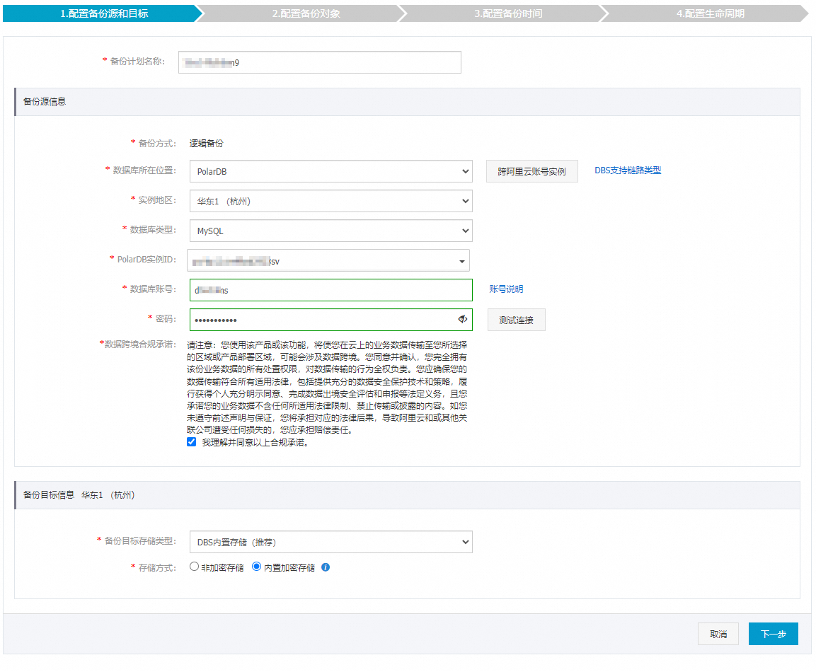This screenshot has width=816, height=672.
Task: Go to step 1.配置备份源和目标
Action: tap(103, 13)
